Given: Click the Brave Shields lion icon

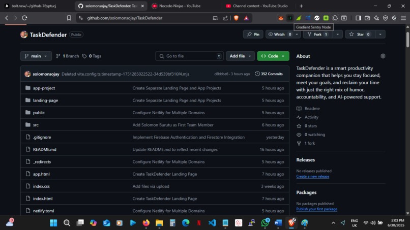Looking at the screenshot, I should pos(236,18).
